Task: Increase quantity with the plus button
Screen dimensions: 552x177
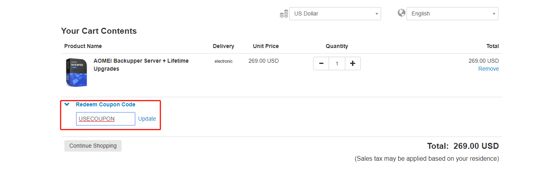Action: (x=353, y=63)
